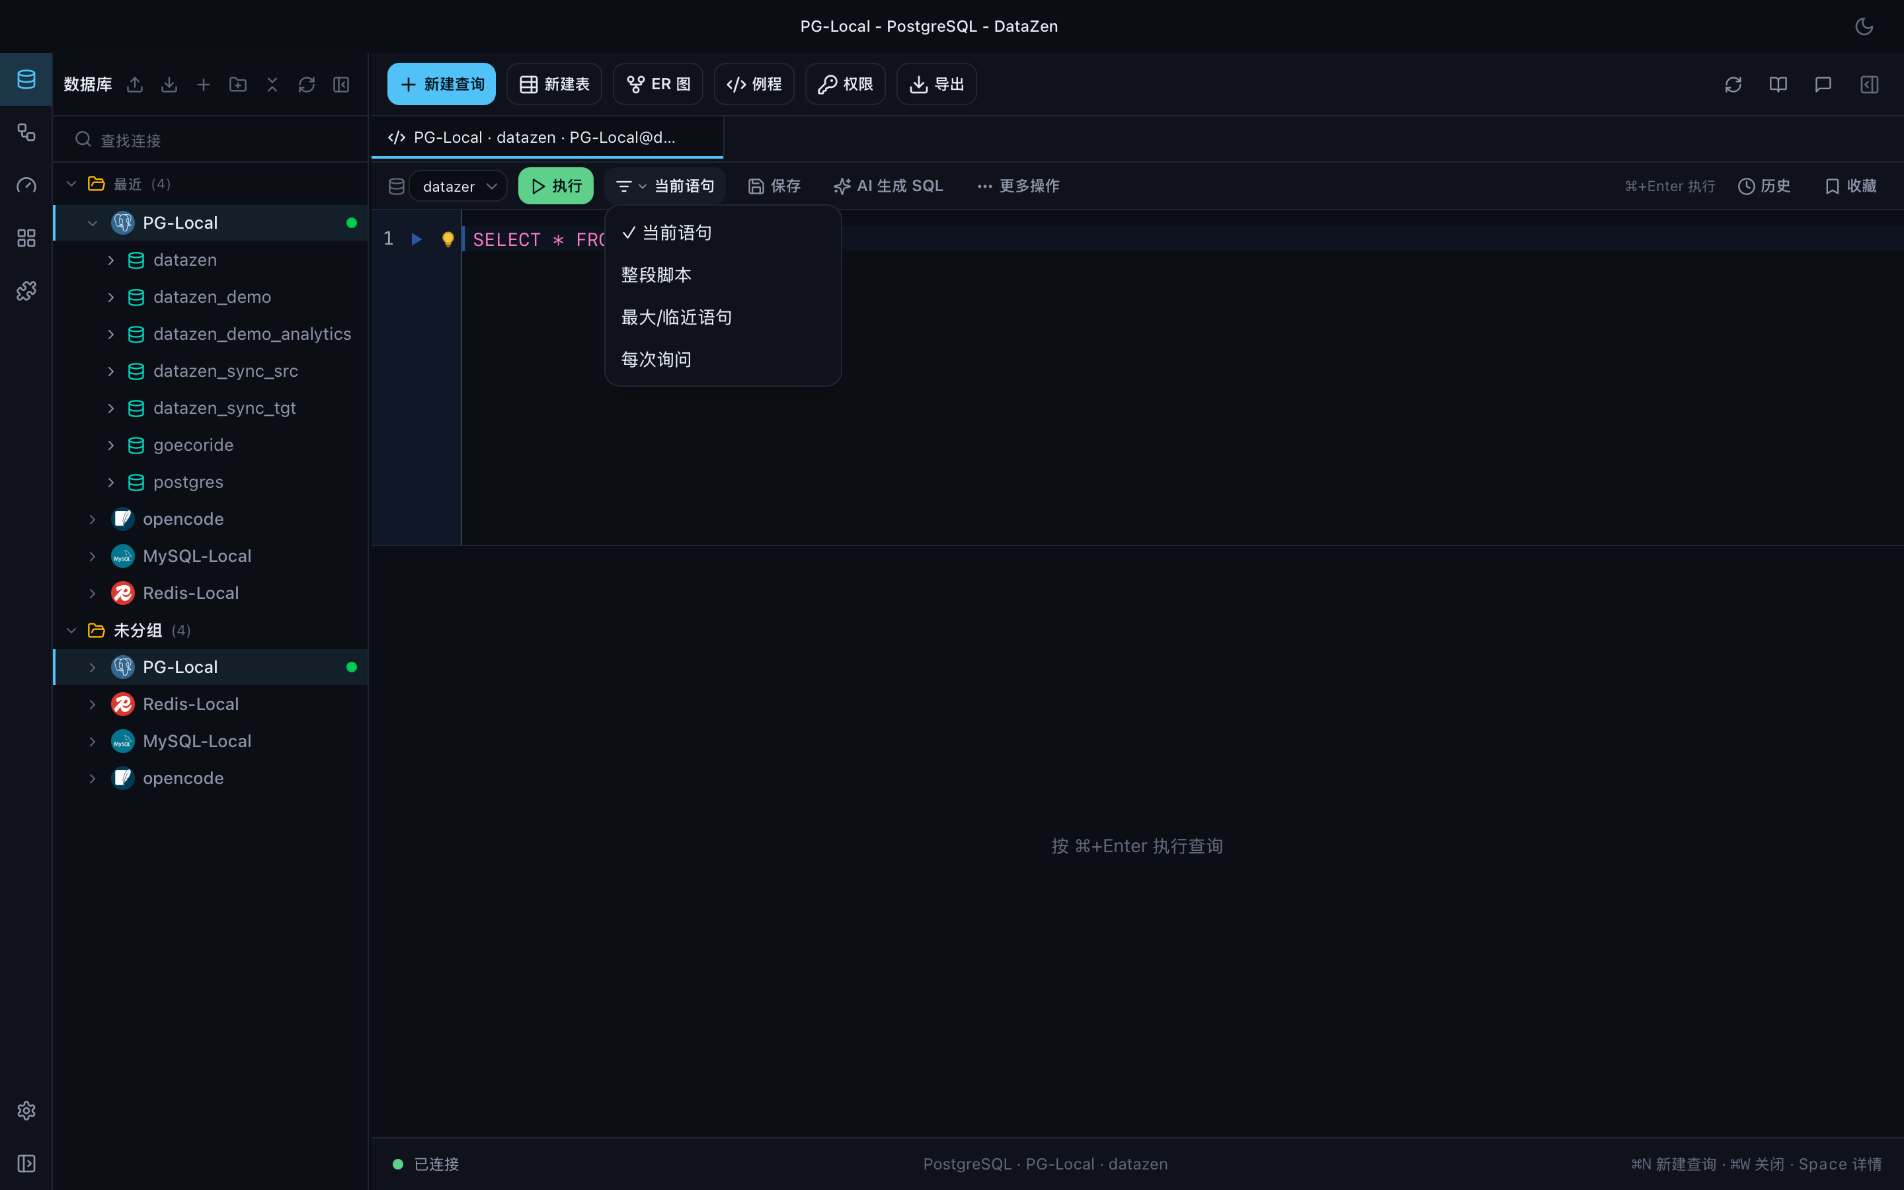Screen dimensions: 1904x1190
Task: Toggle the right side panel icon
Action: tap(1870, 84)
